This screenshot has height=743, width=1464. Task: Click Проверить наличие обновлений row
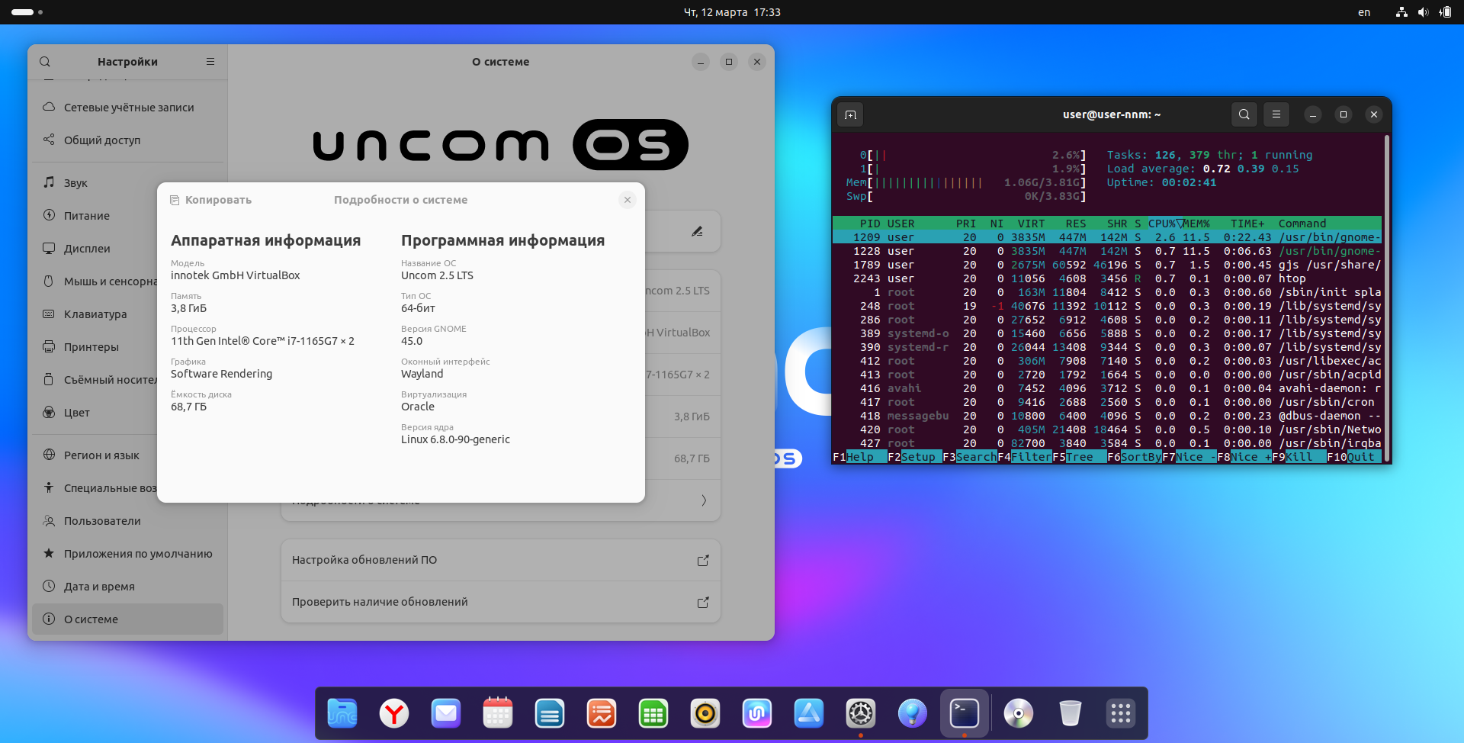500,602
